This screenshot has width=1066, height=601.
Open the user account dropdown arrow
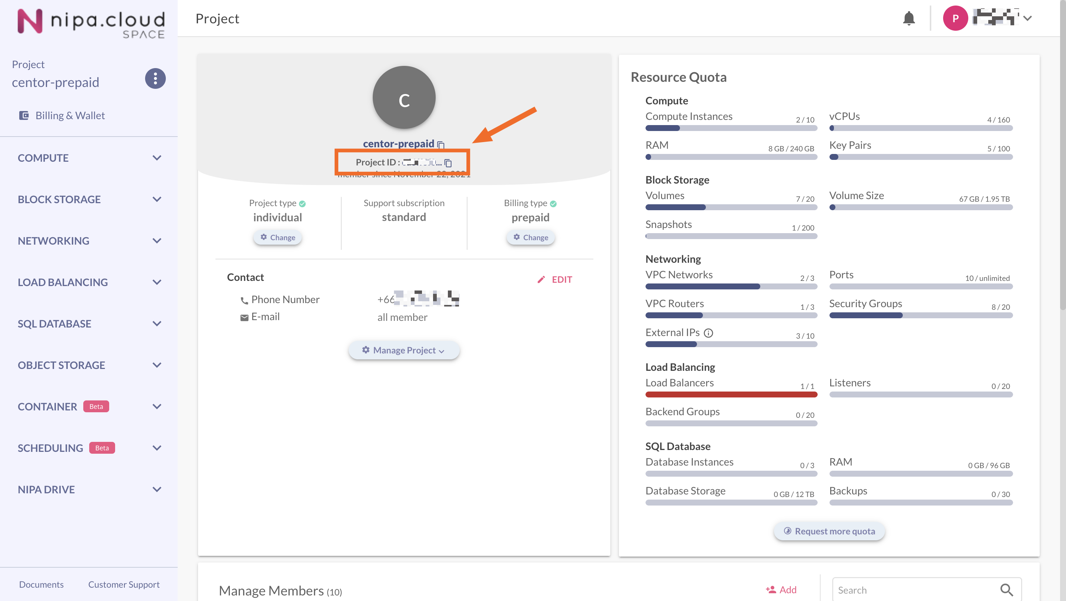[x=1028, y=18]
